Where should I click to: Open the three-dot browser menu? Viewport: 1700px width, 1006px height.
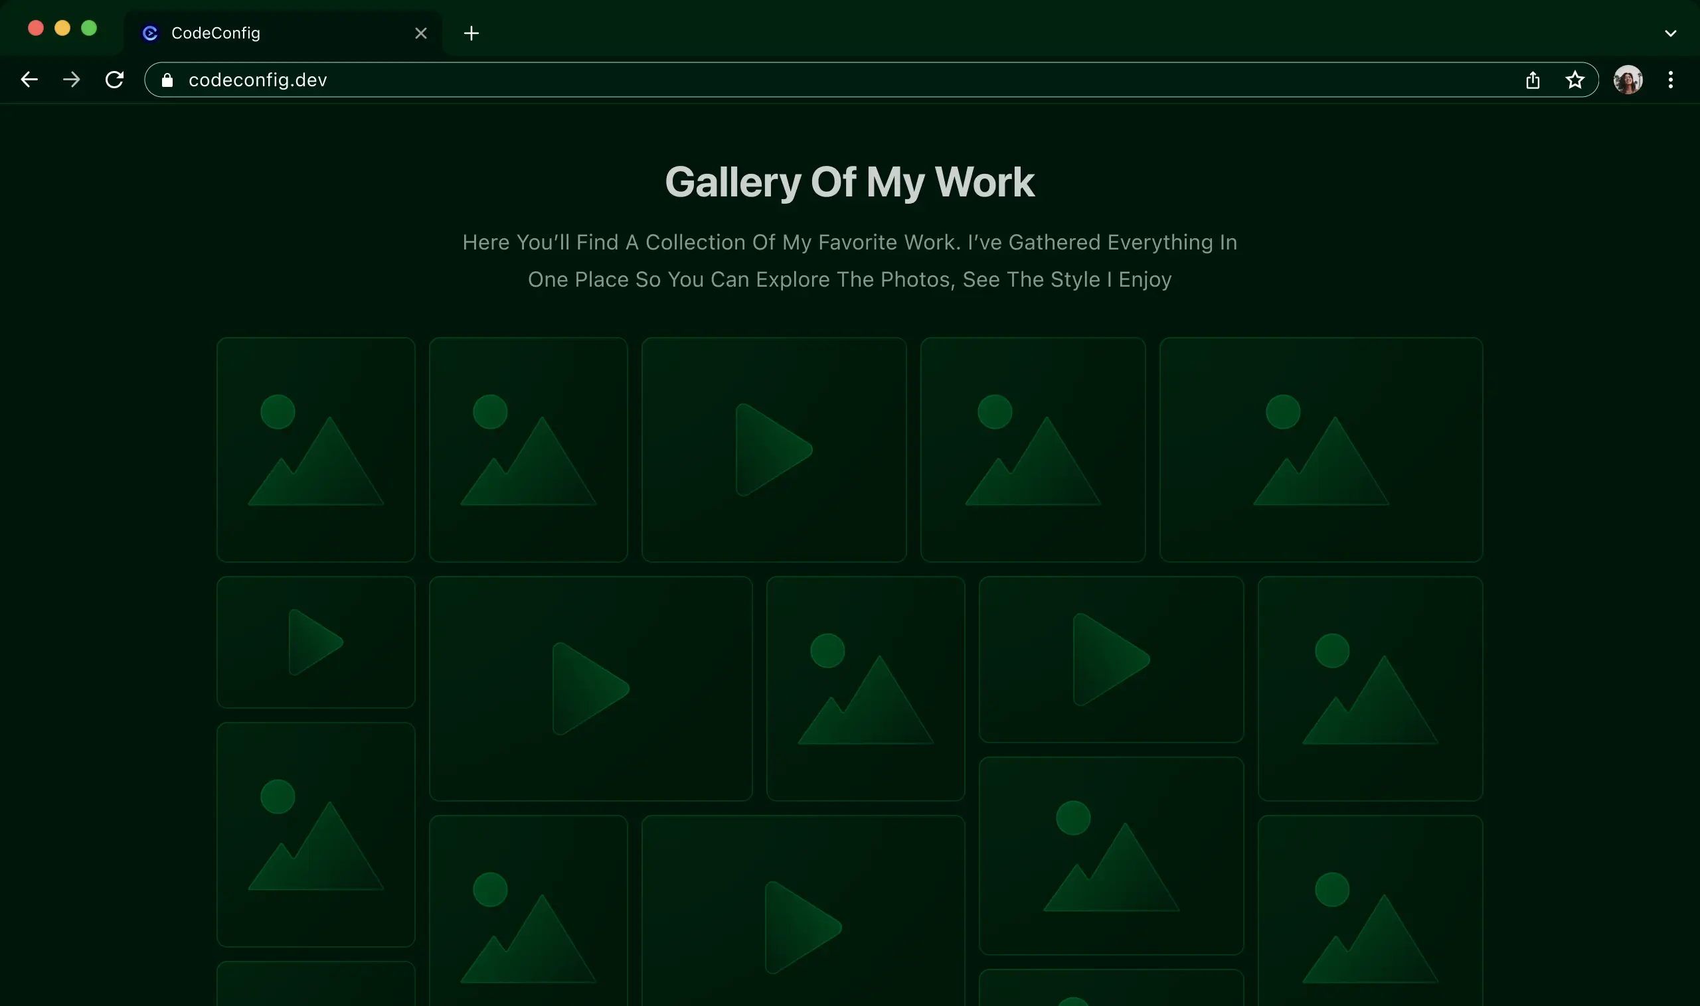[x=1670, y=80]
